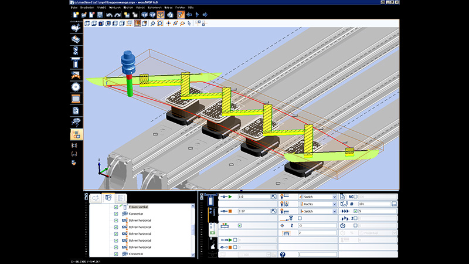
Task: Click the drill bit icon in the left sidebar
Action: (76, 51)
